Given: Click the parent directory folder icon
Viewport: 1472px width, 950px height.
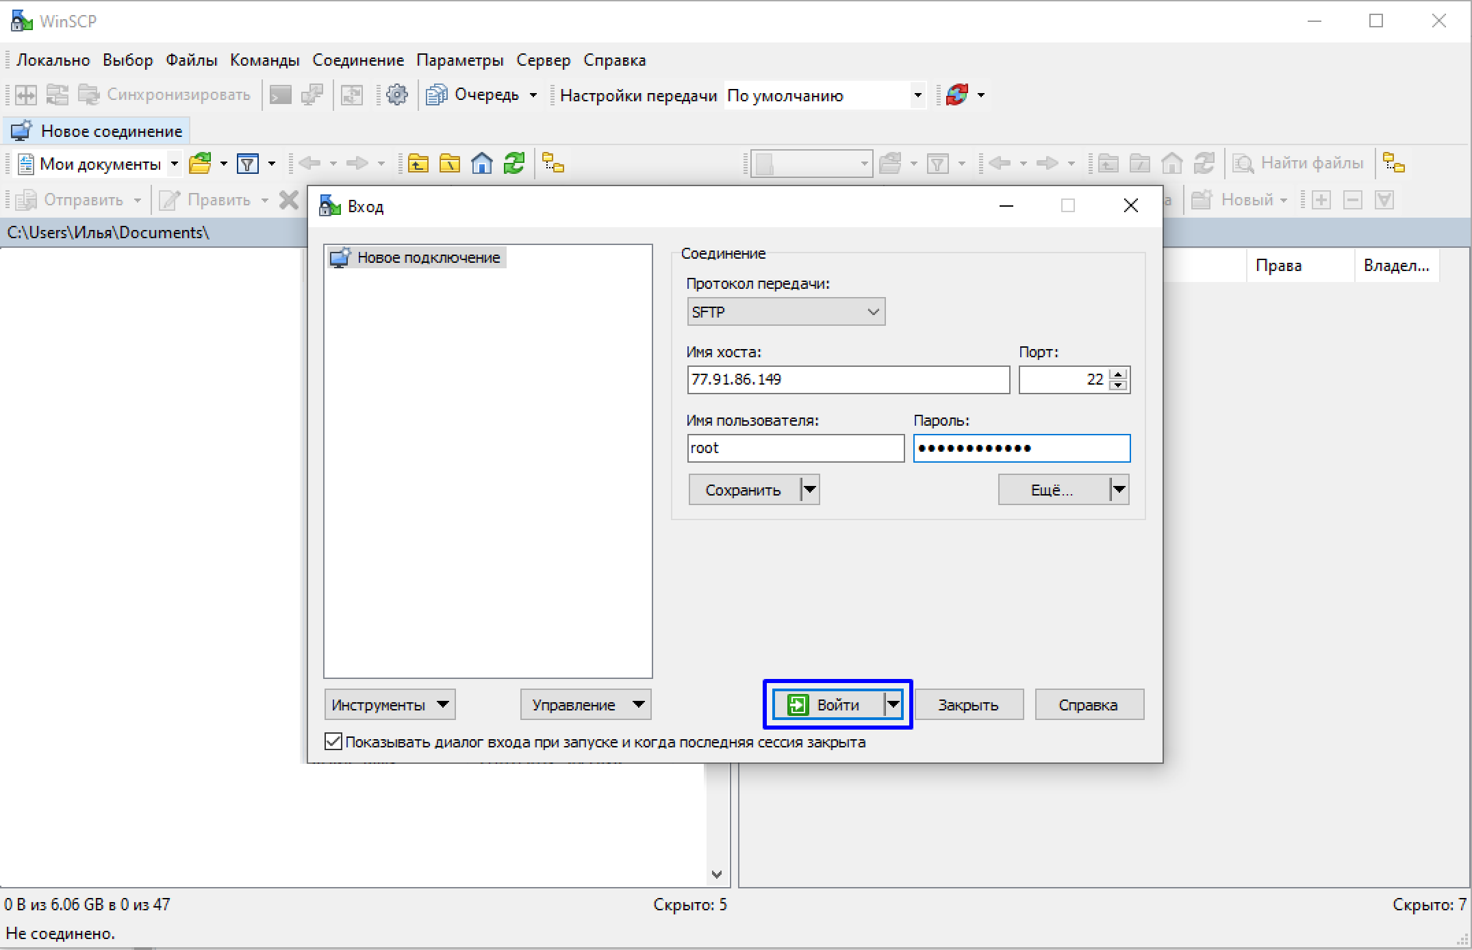Looking at the screenshot, I should [418, 164].
